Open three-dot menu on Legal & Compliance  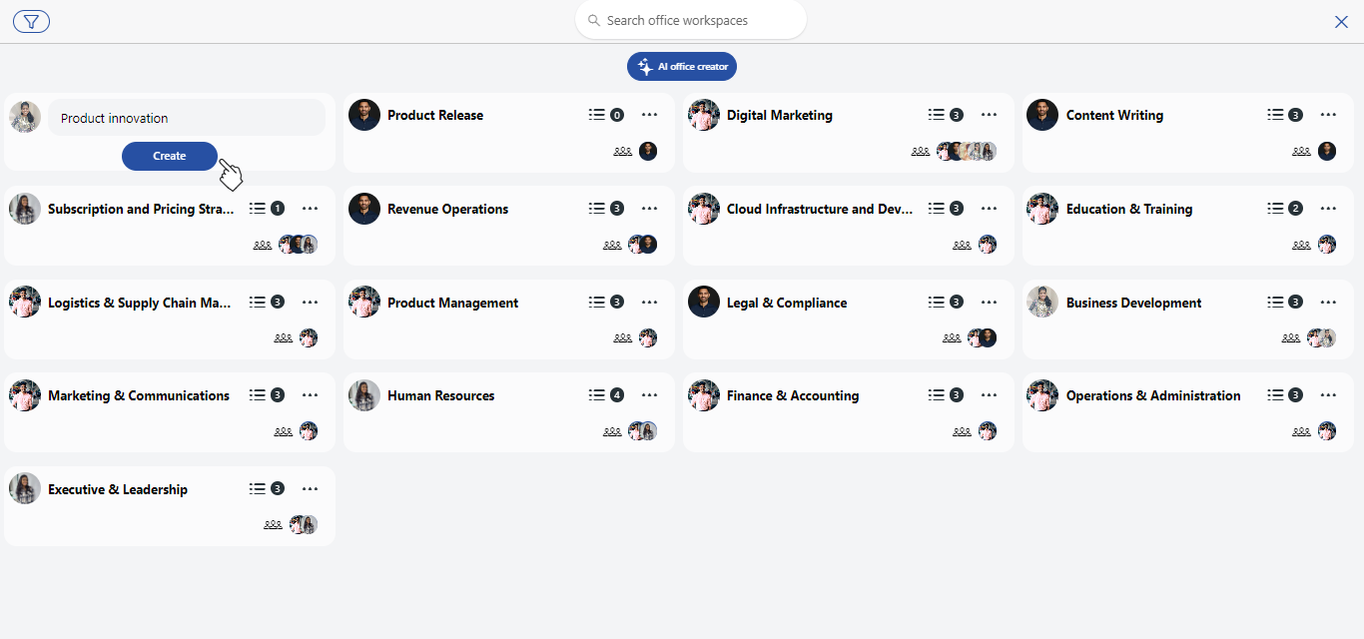pyautogui.click(x=989, y=303)
